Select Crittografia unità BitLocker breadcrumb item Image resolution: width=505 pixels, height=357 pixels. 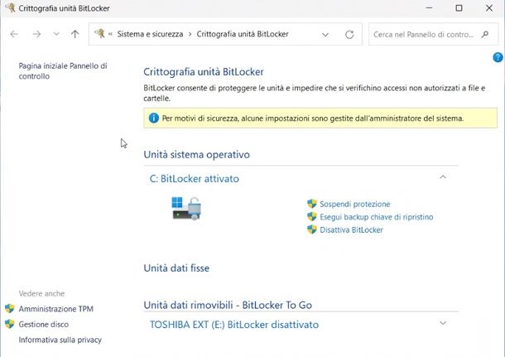[245, 35]
